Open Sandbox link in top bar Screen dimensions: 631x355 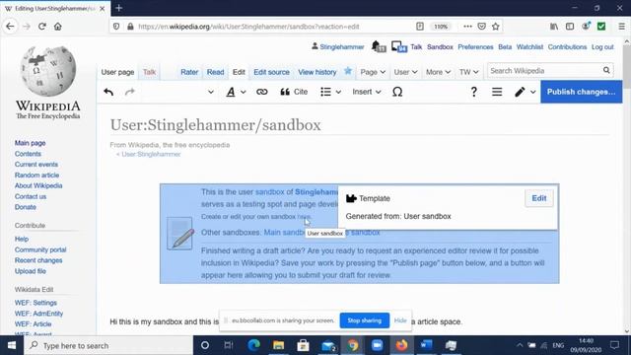(x=440, y=47)
